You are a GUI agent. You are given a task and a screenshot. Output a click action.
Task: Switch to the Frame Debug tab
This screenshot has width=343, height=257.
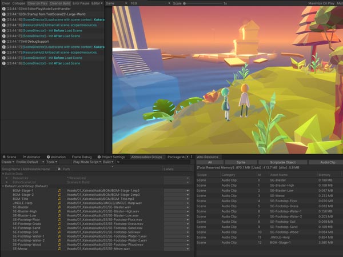pyautogui.click(x=82, y=156)
